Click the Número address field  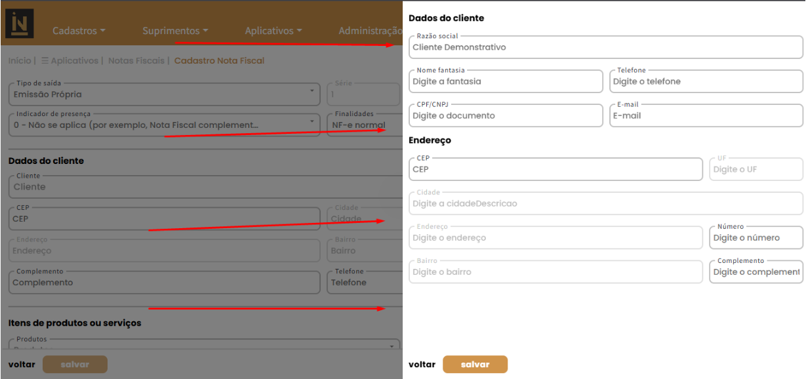756,237
